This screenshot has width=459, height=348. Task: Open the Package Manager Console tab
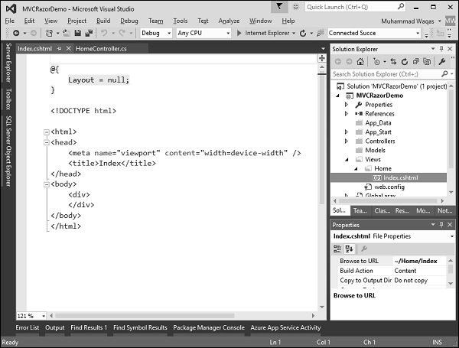coord(209,327)
